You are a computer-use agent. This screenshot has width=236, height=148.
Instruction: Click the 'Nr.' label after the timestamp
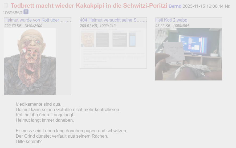pos(227,6)
